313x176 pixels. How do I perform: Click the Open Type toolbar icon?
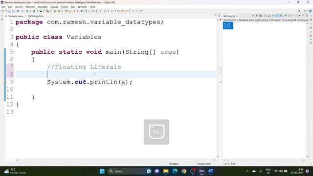coord(67,11)
